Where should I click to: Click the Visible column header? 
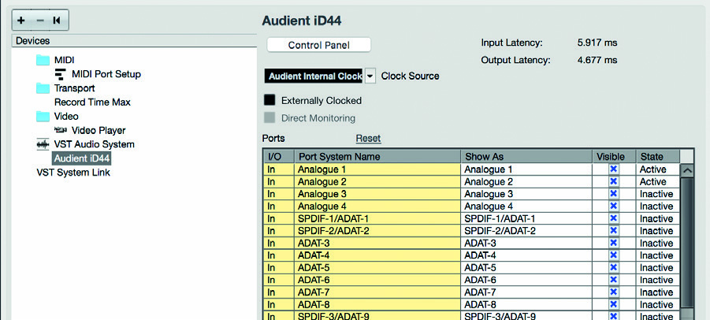(614, 157)
